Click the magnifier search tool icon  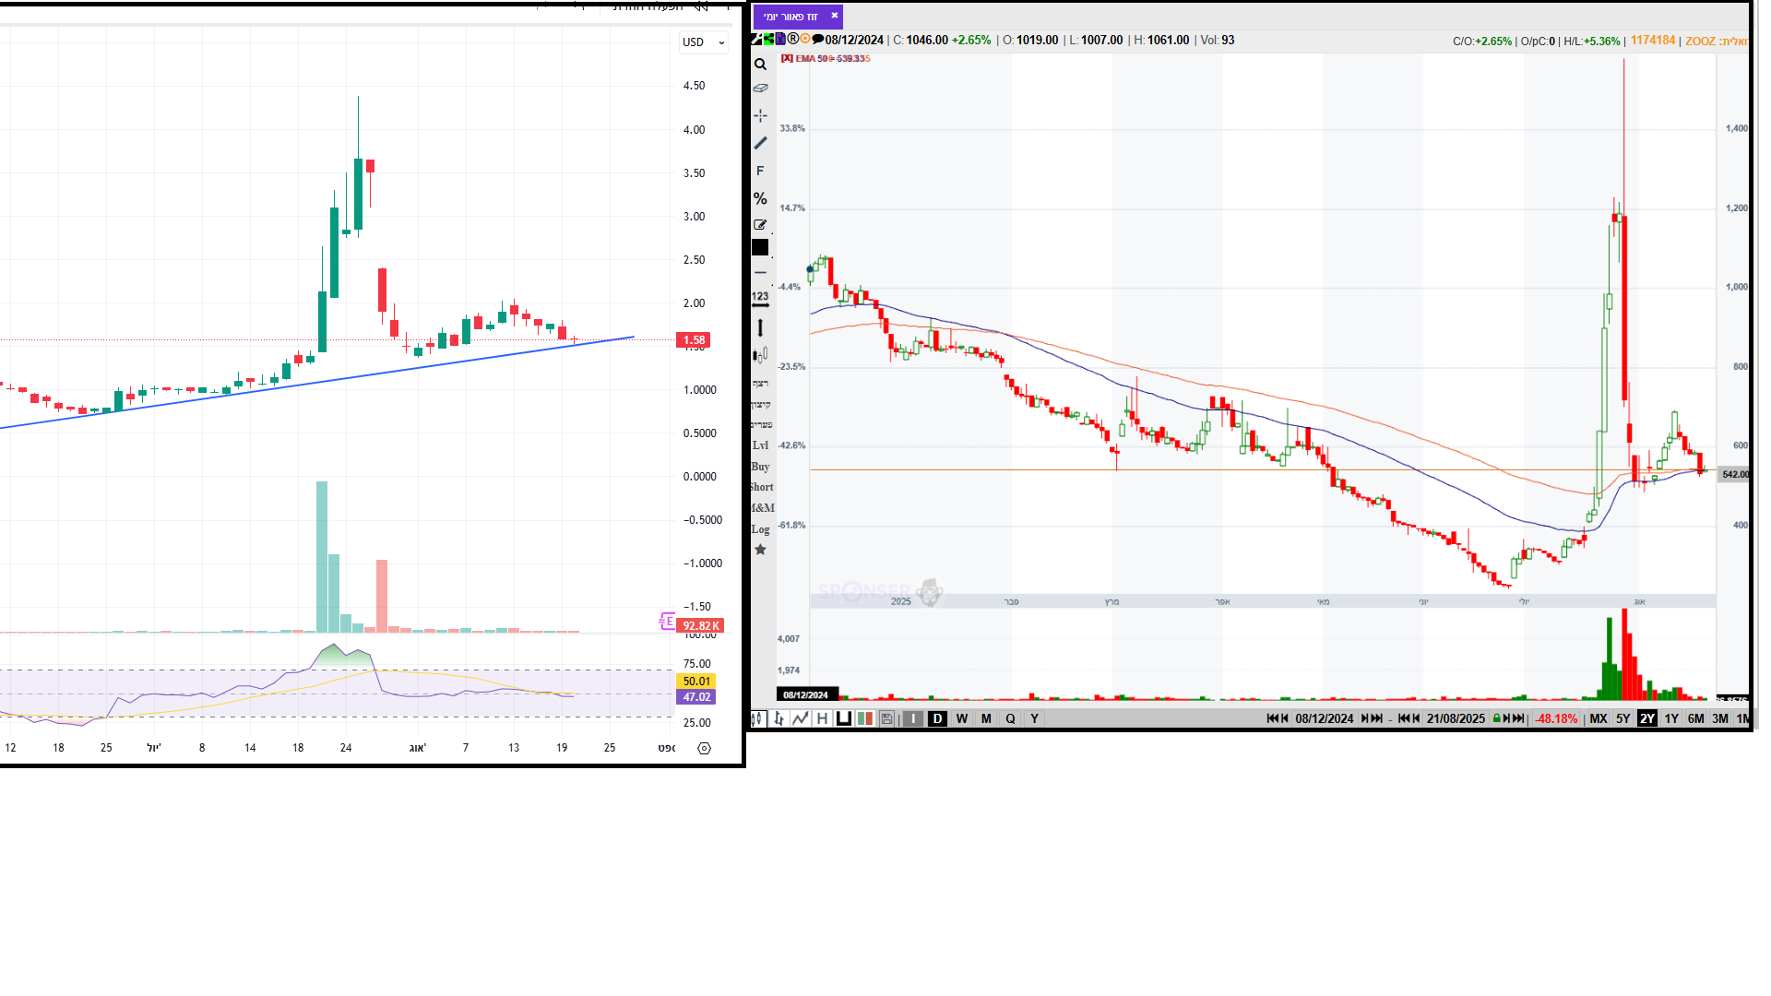tap(760, 65)
